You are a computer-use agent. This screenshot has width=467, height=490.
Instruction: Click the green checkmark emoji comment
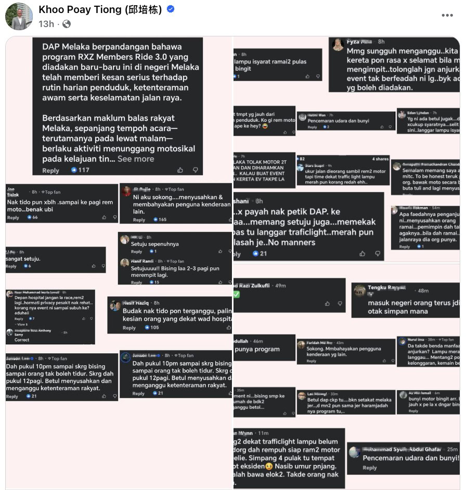pos(237,294)
